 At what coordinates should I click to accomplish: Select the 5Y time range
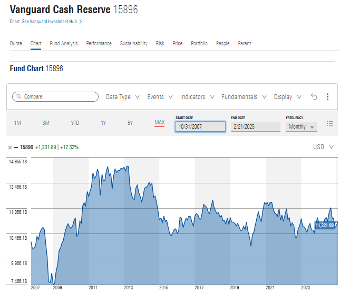pyautogui.click(x=130, y=123)
